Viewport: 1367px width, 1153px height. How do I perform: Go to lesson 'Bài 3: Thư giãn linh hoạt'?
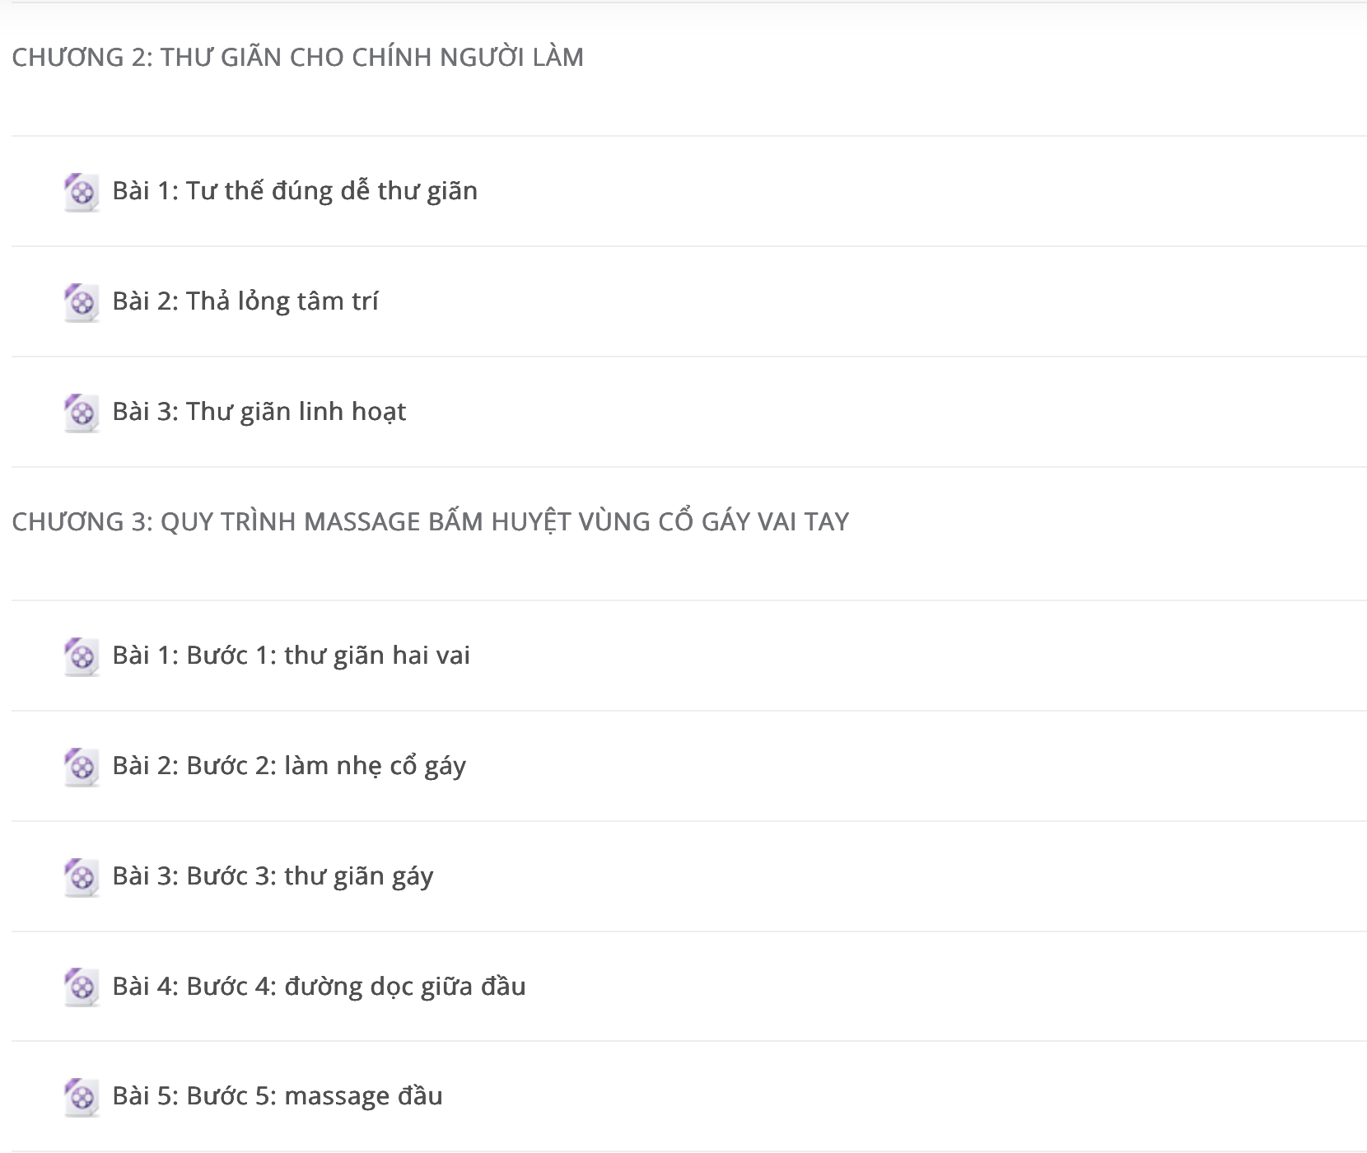[x=259, y=412]
